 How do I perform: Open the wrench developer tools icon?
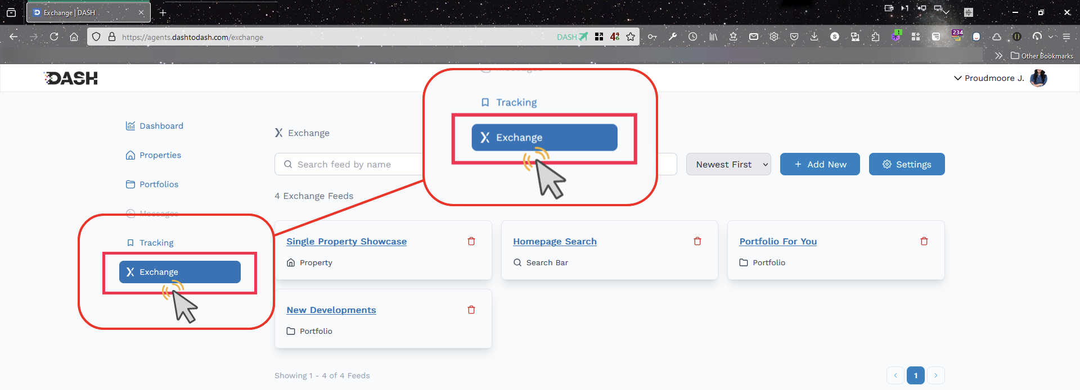coord(673,37)
